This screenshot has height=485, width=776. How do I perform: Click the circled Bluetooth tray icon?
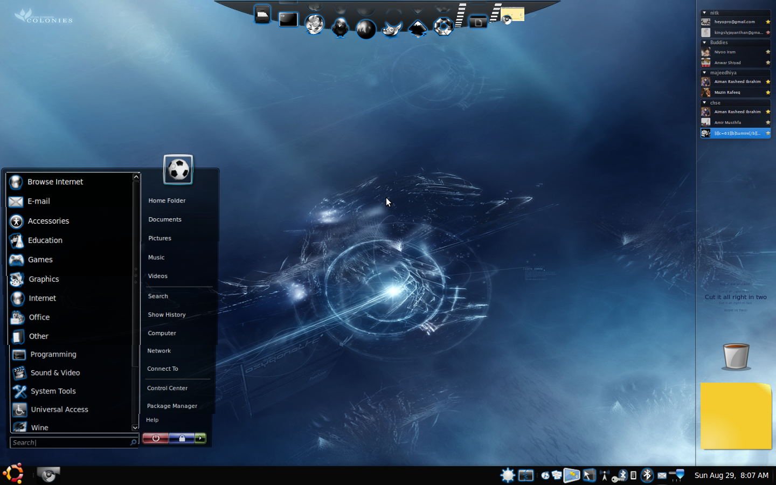[647, 475]
